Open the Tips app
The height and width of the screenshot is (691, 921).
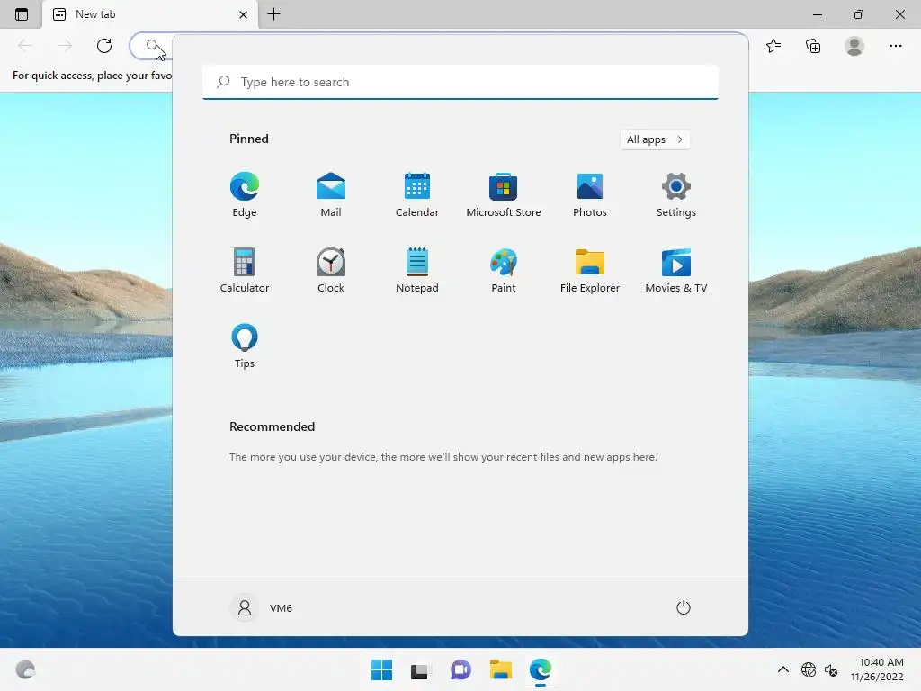pyautogui.click(x=245, y=346)
